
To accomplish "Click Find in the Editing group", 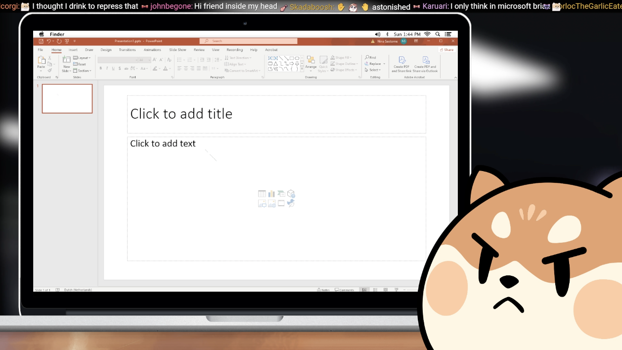I will 370,58.
